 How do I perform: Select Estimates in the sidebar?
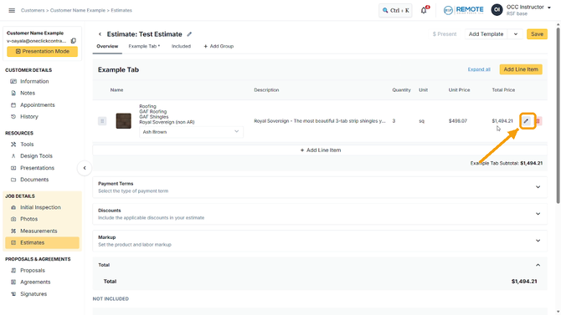[42, 242]
